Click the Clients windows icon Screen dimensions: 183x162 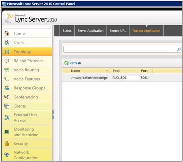7,106
